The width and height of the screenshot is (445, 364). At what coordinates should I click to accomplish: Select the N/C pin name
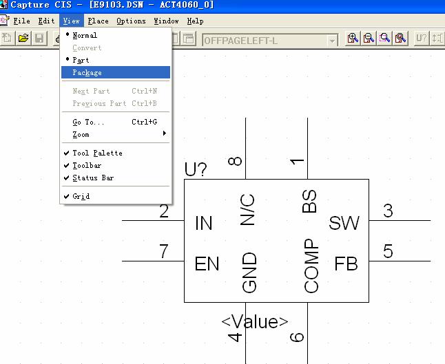click(248, 210)
